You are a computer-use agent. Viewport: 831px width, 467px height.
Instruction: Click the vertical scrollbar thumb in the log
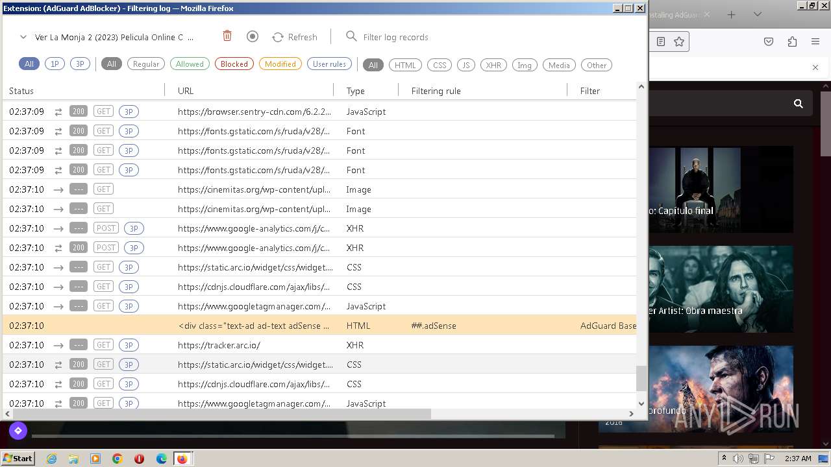tap(641, 378)
